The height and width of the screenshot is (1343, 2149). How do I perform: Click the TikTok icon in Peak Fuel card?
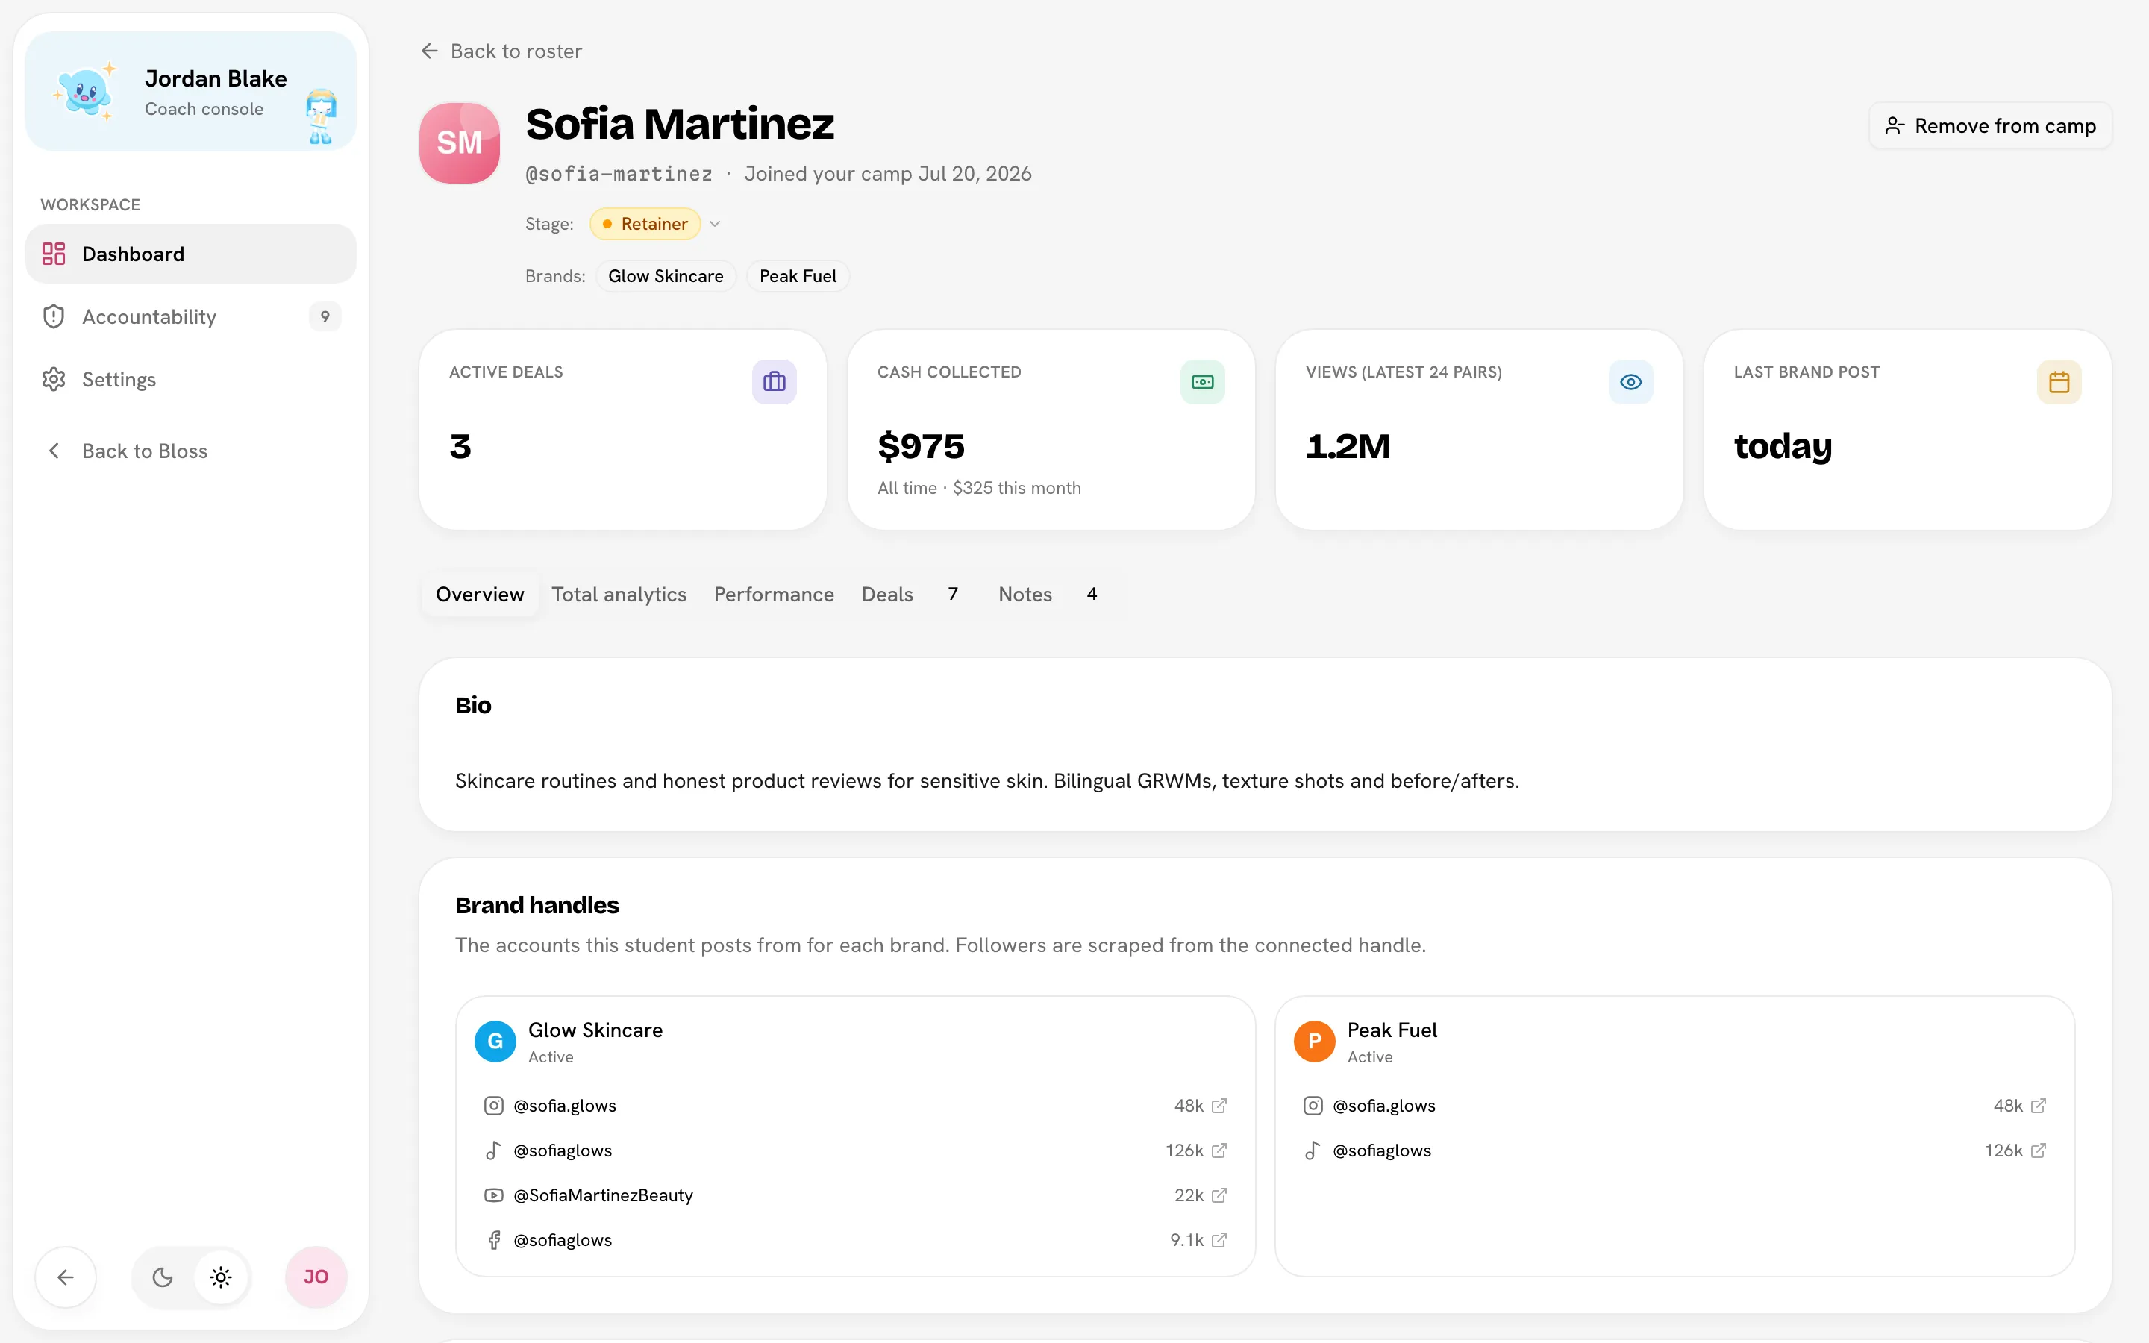pos(1313,1151)
